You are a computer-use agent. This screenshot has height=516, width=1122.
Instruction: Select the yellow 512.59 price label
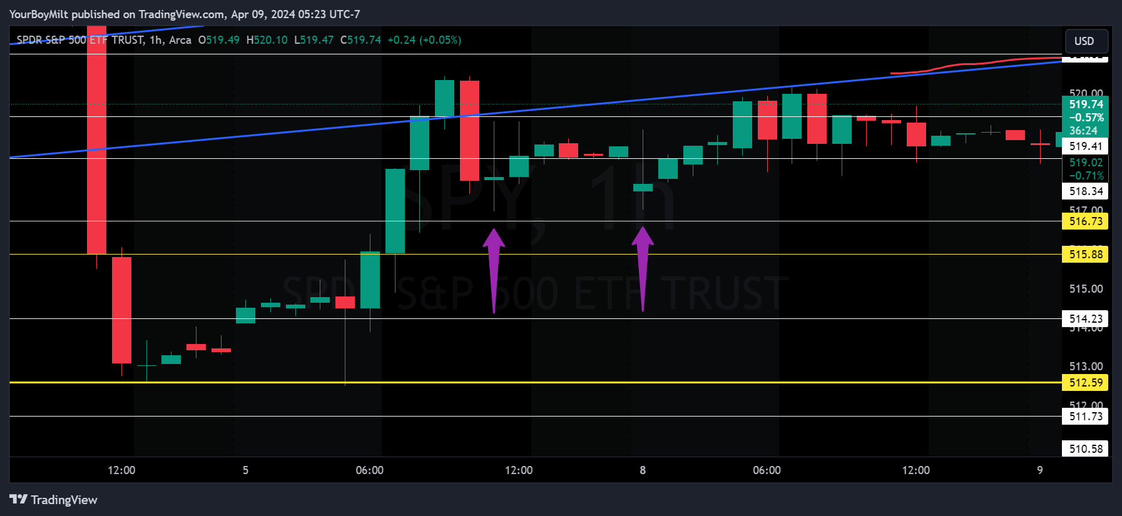click(x=1085, y=383)
